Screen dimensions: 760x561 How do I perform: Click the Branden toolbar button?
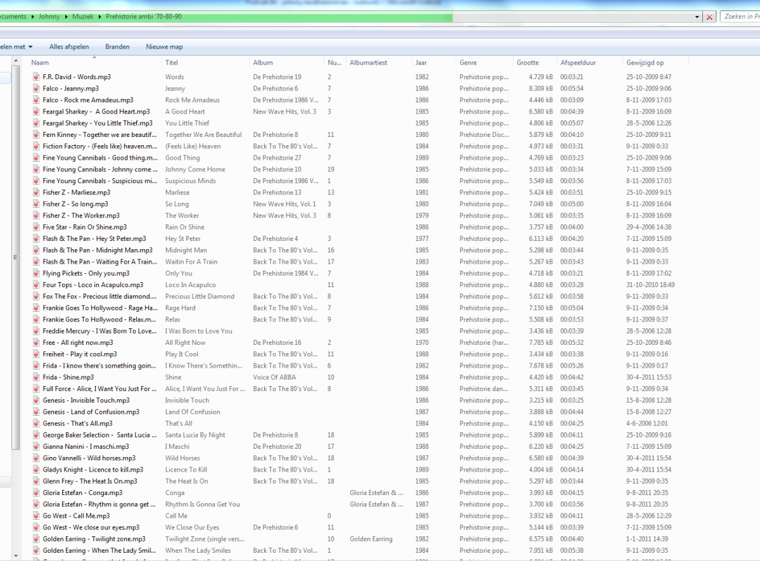pyautogui.click(x=117, y=46)
